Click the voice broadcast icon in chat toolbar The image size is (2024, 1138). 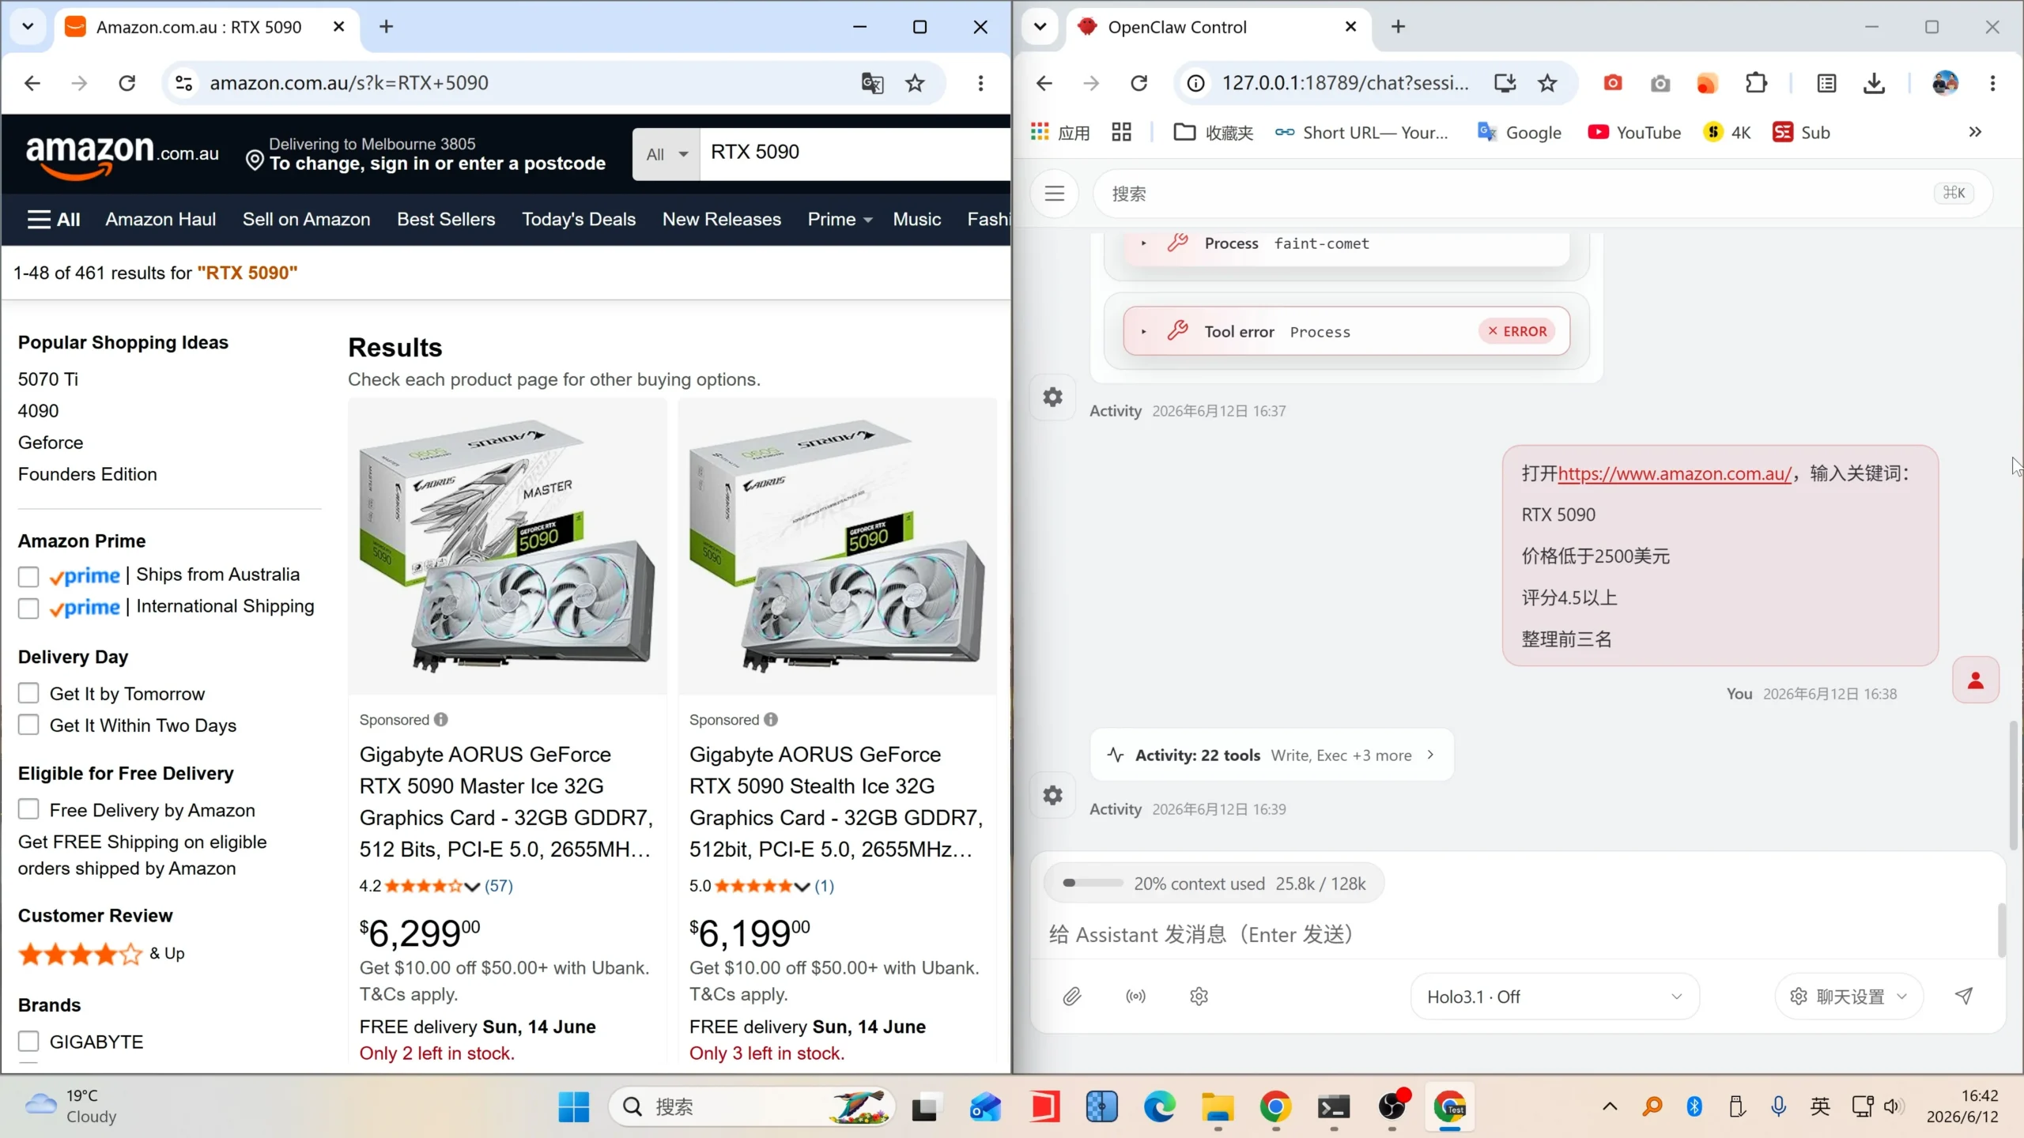[1135, 997]
